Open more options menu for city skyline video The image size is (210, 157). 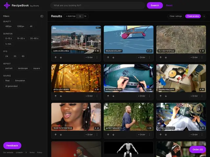pyautogui.click(x=97, y=58)
